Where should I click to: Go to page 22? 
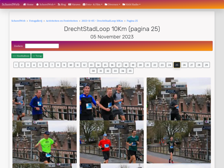point(155,65)
